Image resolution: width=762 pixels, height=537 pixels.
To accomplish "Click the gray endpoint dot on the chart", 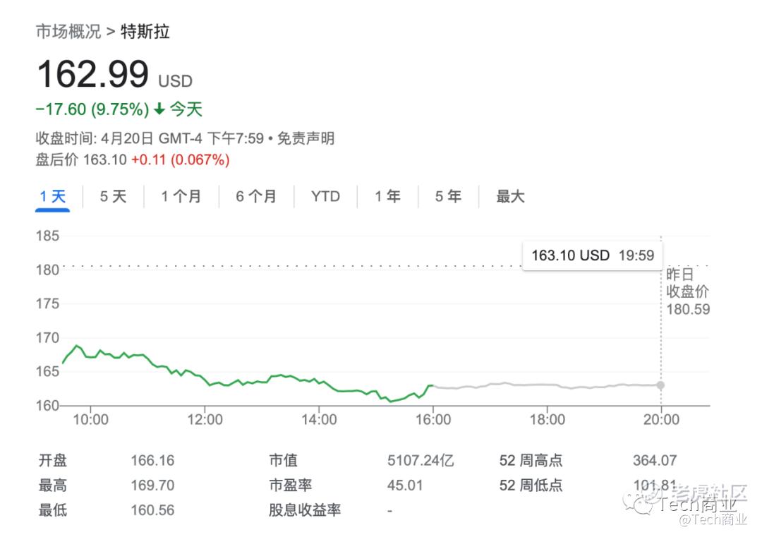I will point(660,385).
